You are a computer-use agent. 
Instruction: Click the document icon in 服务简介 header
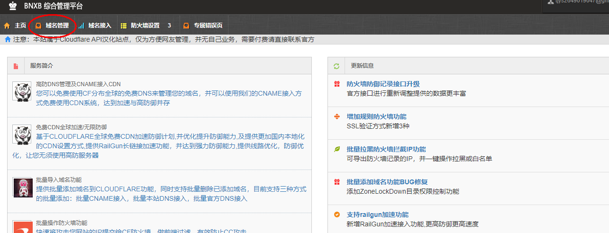point(16,66)
